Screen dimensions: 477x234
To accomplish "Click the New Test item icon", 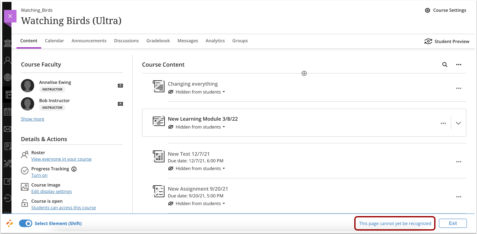I will [x=159, y=156].
